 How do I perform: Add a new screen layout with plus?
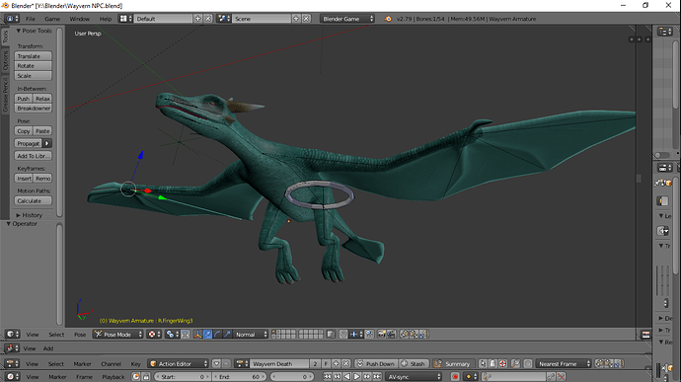198,19
